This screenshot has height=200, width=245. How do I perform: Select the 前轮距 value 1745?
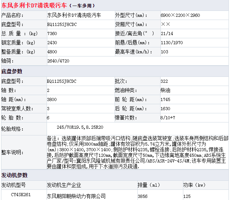coord(165,100)
